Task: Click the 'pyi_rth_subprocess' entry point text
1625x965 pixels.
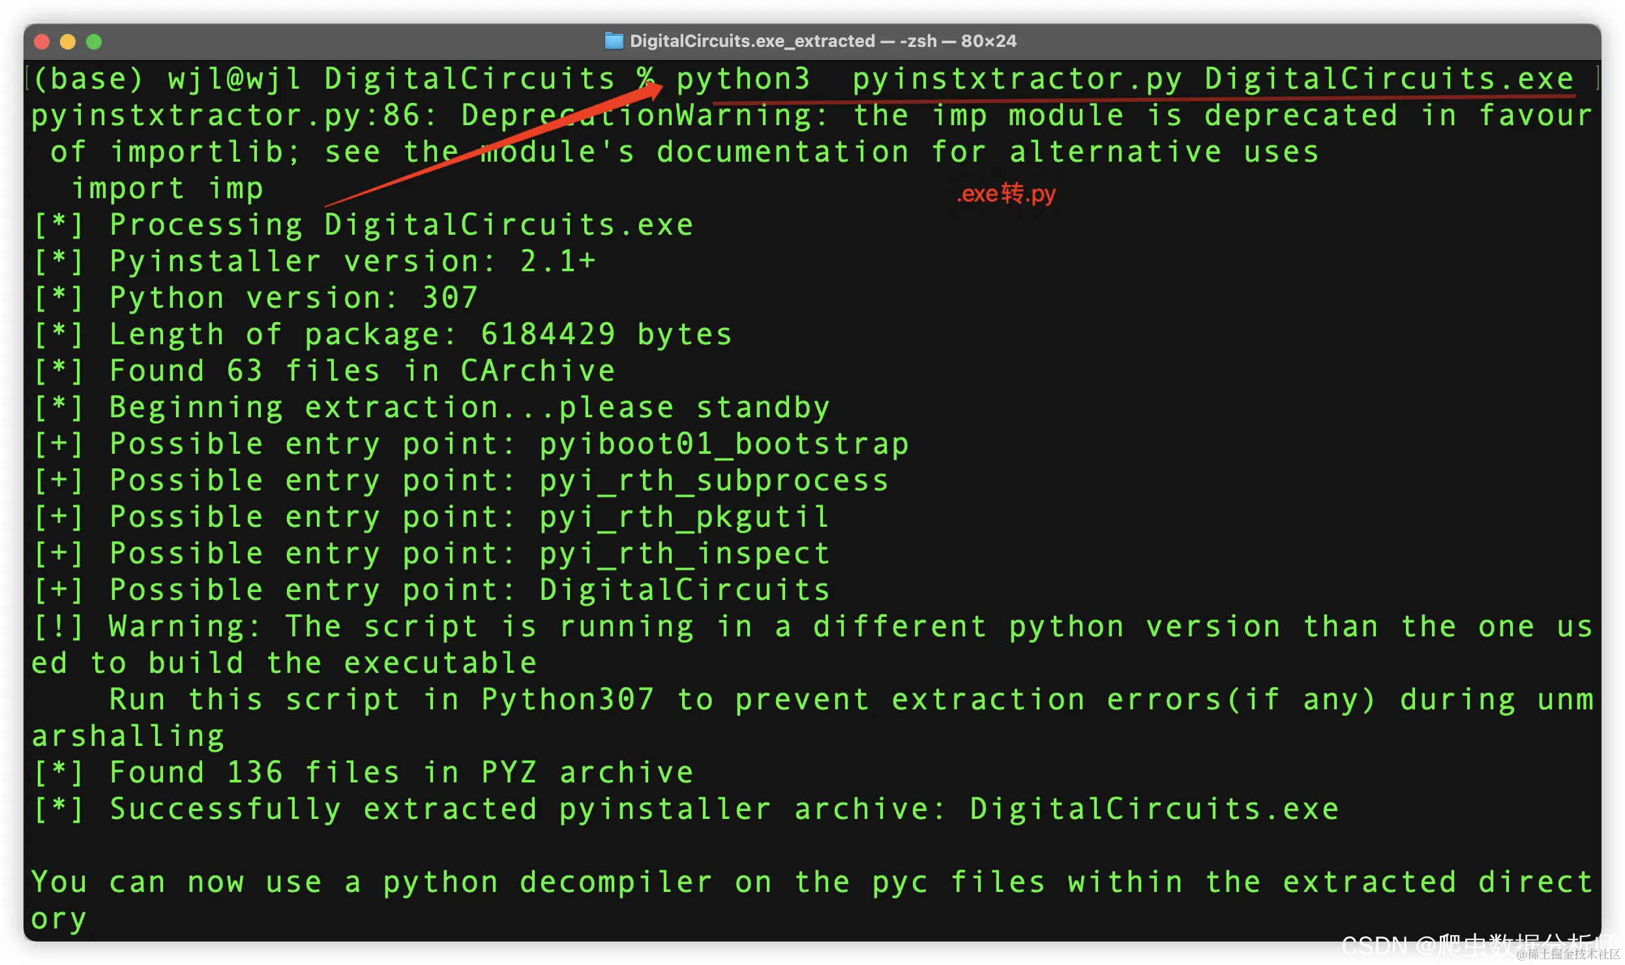Action: click(714, 481)
